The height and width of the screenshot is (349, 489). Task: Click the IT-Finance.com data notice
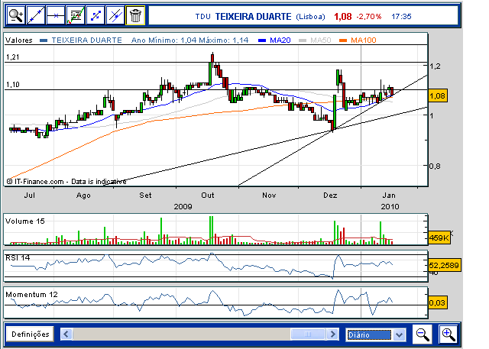tap(66, 181)
